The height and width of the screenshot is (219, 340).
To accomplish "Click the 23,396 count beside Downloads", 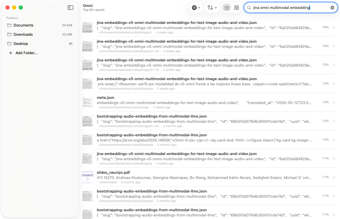I will (67, 34).
